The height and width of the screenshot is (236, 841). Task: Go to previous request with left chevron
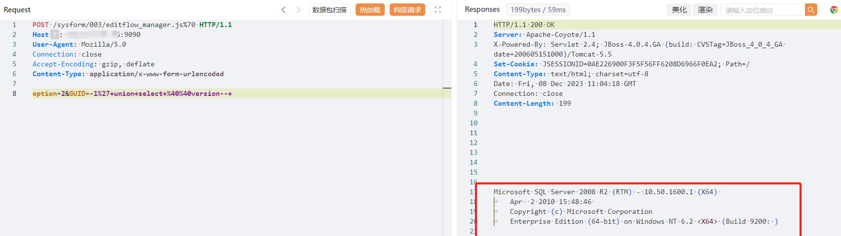point(284,10)
